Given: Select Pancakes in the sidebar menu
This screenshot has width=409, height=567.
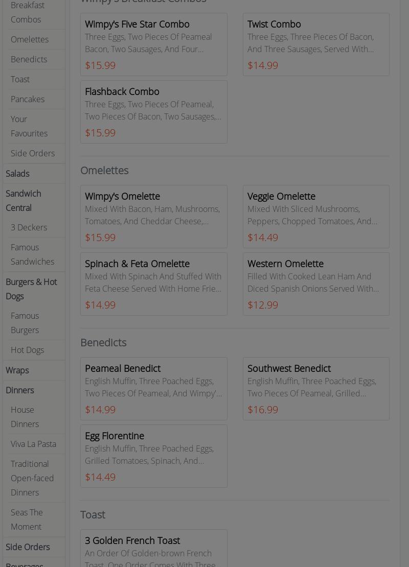Looking at the screenshot, I should coord(28,99).
